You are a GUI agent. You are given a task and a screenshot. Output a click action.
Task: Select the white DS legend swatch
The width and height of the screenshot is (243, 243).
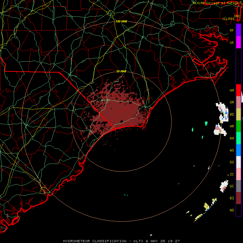[238, 162]
